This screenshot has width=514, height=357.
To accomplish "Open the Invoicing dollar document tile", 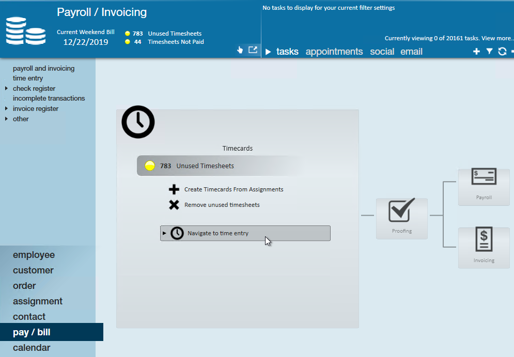I will [x=484, y=248].
